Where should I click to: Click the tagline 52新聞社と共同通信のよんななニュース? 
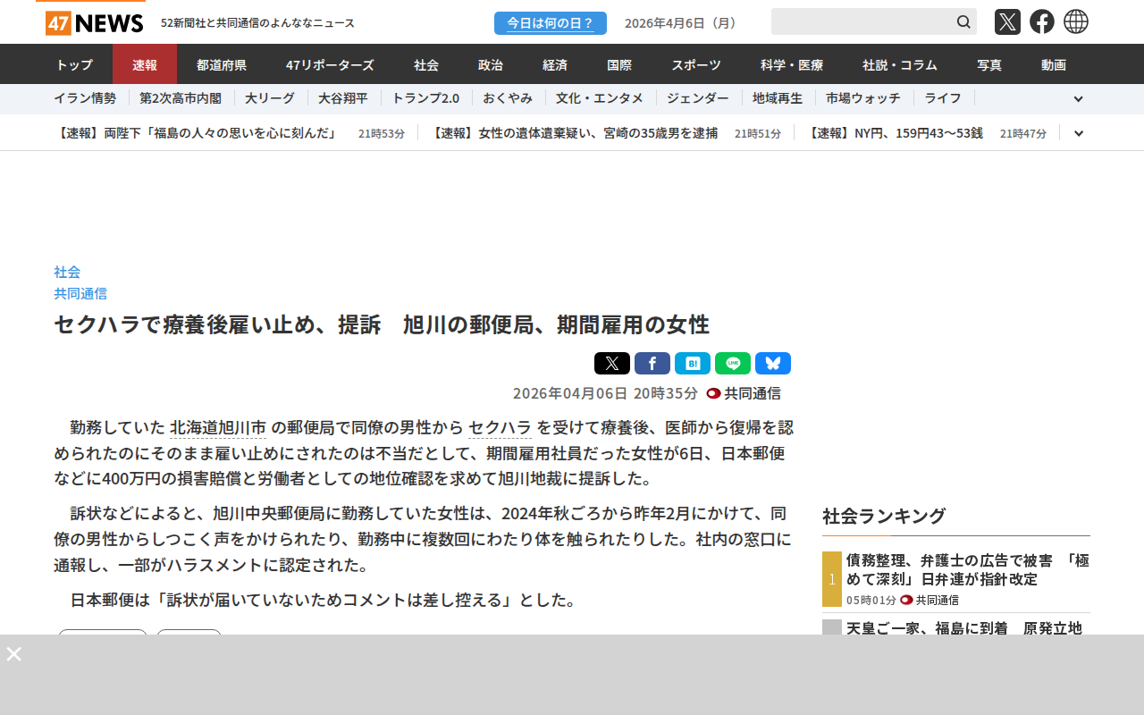[x=257, y=23]
